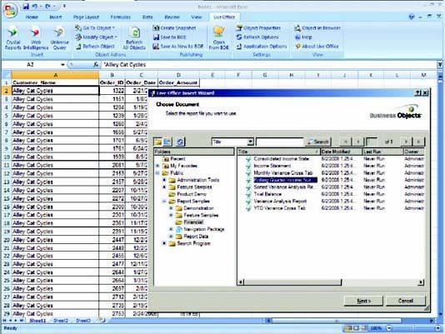The width and height of the screenshot is (445, 334).
Task: Click the Save icon in quick access toolbar
Action: point(26,6)
